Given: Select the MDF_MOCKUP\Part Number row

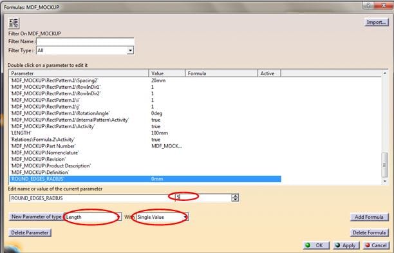Looking at the screenshot, I should tap(145, 146).
